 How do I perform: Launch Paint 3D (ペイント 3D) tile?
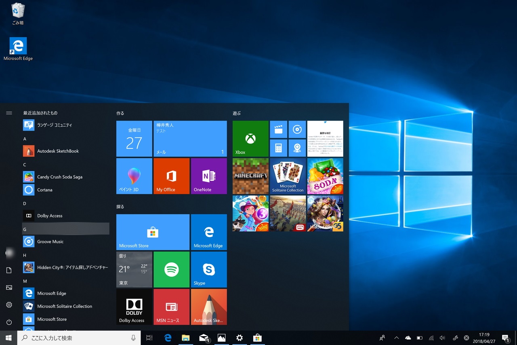click(x=134, y=176)
